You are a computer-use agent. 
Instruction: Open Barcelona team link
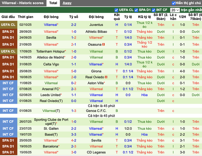pos(51,146)
